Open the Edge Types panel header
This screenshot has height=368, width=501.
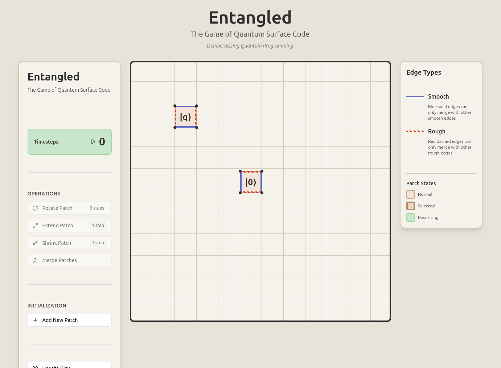pyautogui.click(x=424, y=72)
